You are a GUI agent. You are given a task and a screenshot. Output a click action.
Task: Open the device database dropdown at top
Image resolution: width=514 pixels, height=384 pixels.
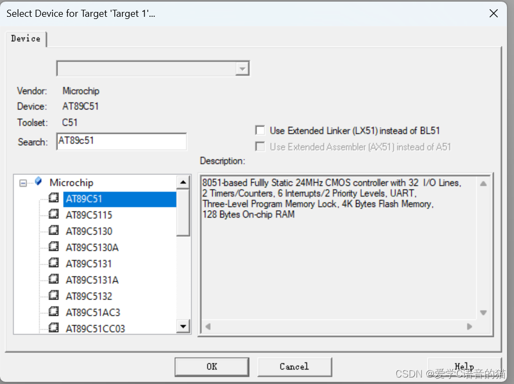(x=242, y=69)
